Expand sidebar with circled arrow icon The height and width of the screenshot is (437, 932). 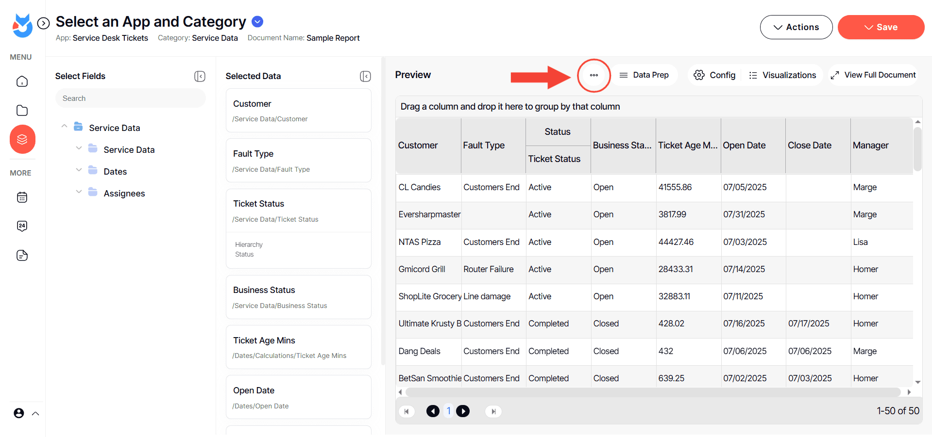point(44,23)
